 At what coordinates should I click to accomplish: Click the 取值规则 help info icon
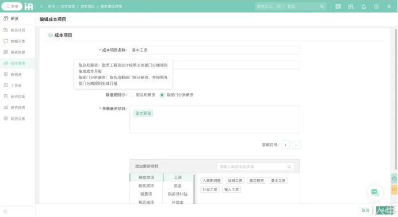[123, 95]
